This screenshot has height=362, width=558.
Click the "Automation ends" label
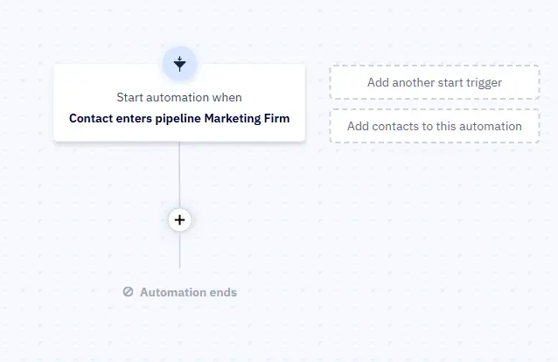click(188, 292)
